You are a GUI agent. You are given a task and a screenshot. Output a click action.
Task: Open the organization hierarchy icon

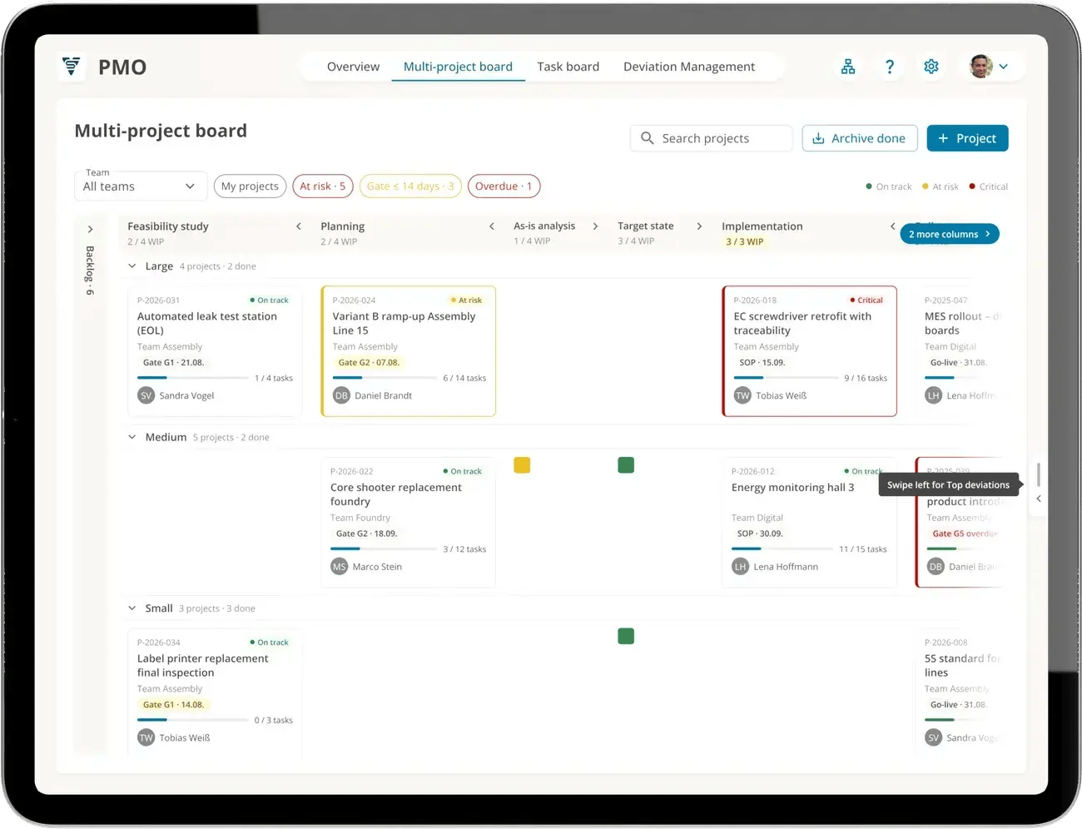(x=848, y=67)
